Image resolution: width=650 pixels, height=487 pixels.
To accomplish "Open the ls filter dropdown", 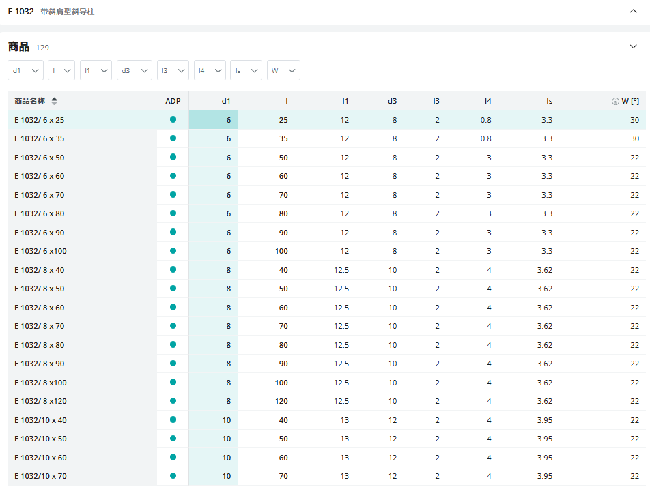I will point(246,70).
